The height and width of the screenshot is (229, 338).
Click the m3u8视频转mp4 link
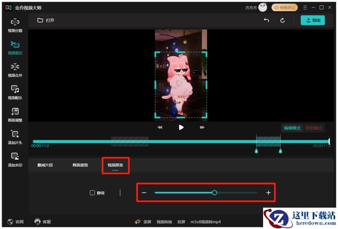(x=206, y=222)
